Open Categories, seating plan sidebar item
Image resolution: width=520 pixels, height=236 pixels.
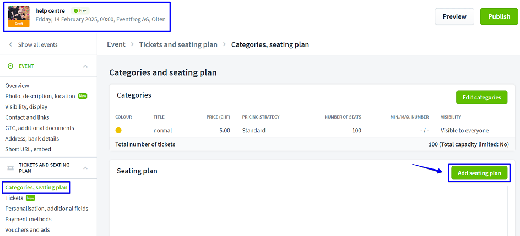(x=36, y=188)
